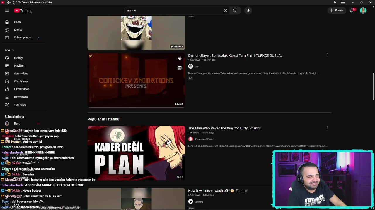Open Subscriptions in sidebar
This screenshot has height=210, width=375.
[x=22, y=38]
